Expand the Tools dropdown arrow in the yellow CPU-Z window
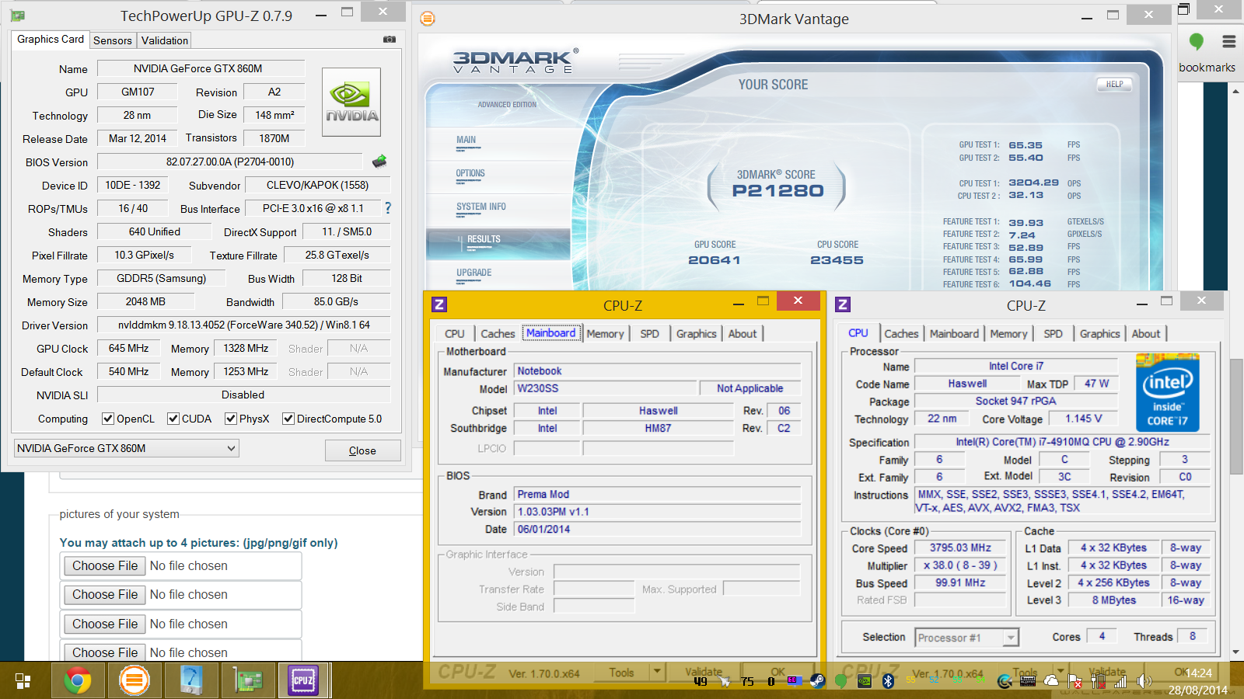Image resolution: width=1244 pixels, height=699 pixels. 657,671
